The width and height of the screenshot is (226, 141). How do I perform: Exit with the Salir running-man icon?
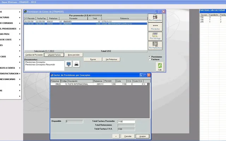[x=160, y=67]
